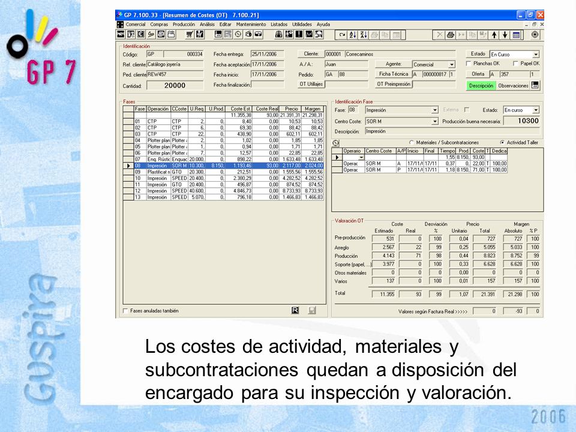Screen dimensions: 576x432
Task: Sort ascending with the A-Z icon
Action: coord(353,35)
